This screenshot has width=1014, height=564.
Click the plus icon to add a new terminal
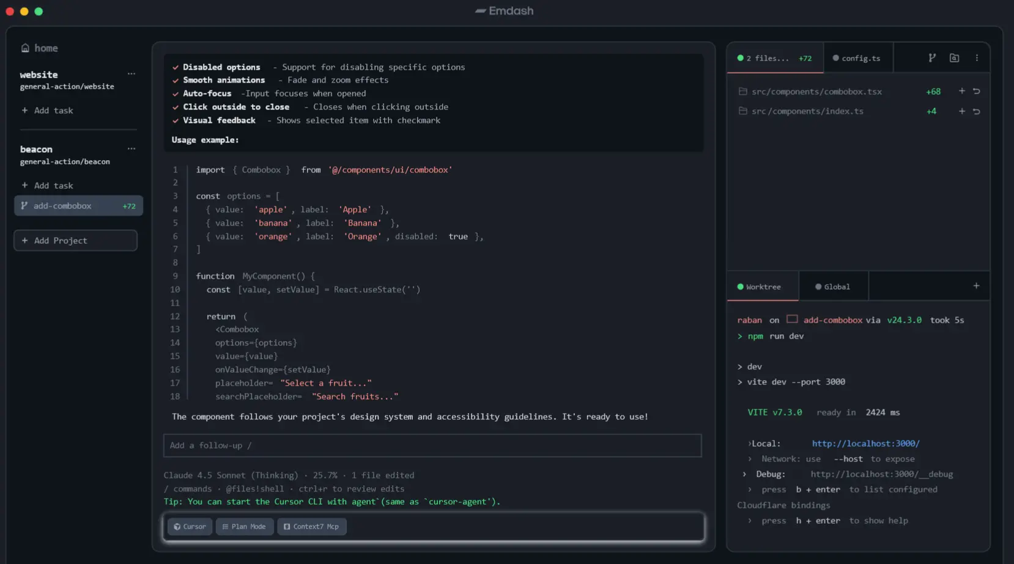977,285
